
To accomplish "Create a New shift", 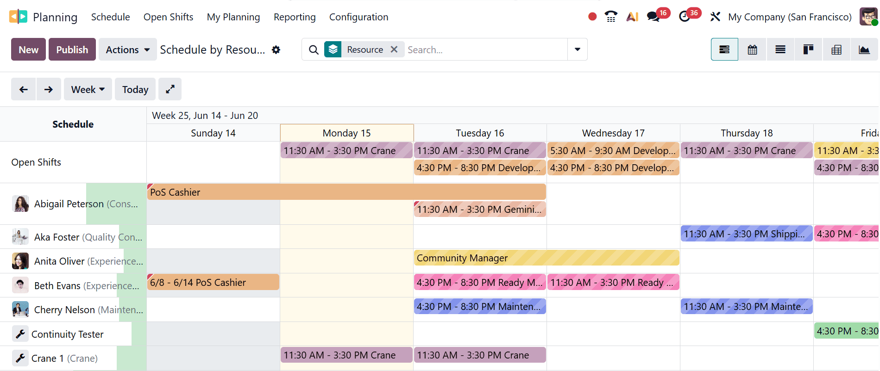I will (x=28, y=49).
